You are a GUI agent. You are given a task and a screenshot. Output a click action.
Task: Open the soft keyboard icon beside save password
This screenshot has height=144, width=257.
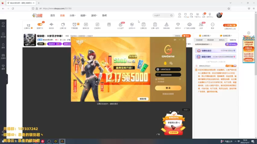coord(180,79)
